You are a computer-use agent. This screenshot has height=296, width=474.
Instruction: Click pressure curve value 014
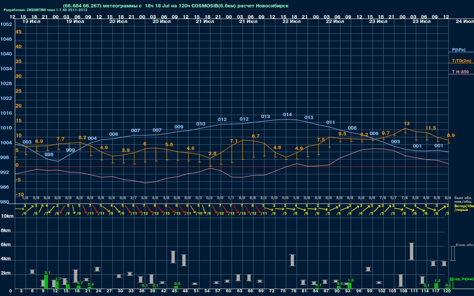click(287, 115)
